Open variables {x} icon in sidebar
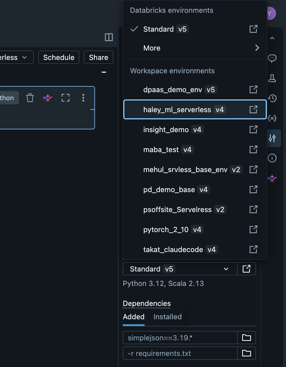Viewport: 286px width, 367px height. pyautogui.click(x=272, y=118)
